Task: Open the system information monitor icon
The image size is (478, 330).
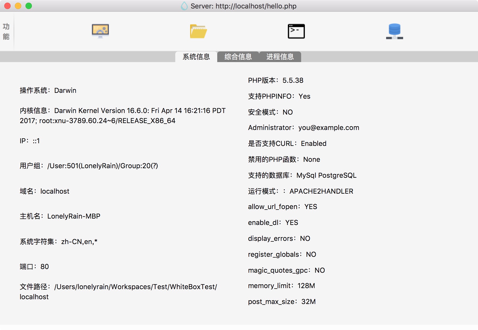Action: pos(100,31)
